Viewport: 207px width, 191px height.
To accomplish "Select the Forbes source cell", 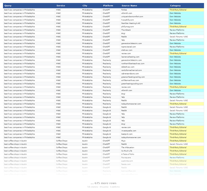I will (144, 10).
